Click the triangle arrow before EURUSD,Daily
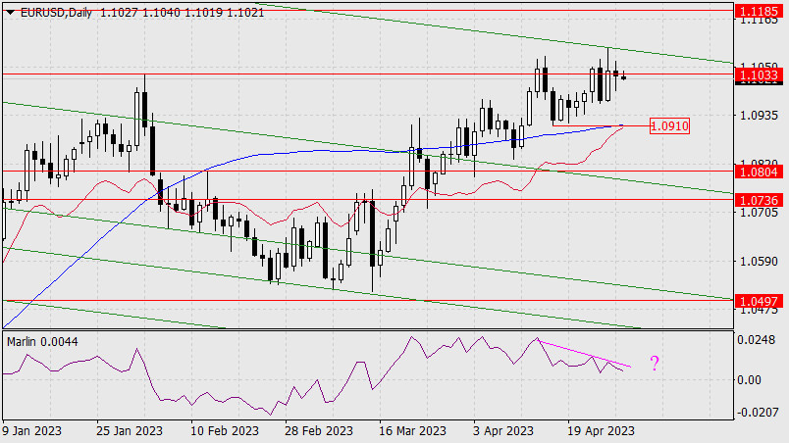789x443 pixels. pyautogui.click(x=10, y=13)
